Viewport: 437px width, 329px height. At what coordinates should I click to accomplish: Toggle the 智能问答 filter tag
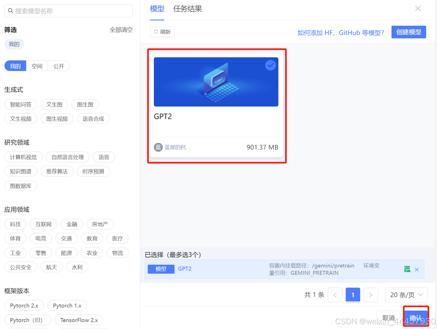click(21, 104)
